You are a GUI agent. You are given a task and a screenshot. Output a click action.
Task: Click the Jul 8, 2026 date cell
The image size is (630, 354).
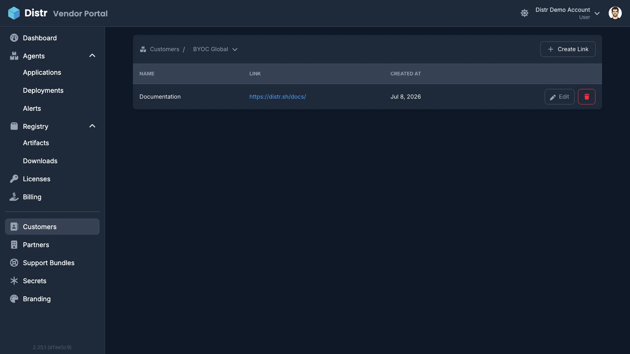pyautogui.click(x=406, y=97)
